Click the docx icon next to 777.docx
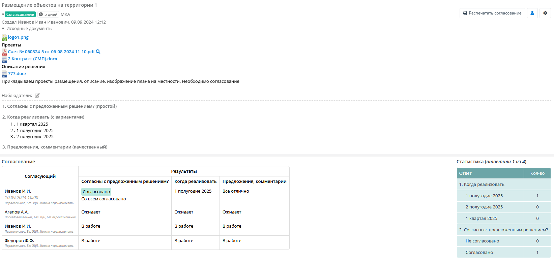The height and width of the screenshot is (264, 554). (4, 74)
